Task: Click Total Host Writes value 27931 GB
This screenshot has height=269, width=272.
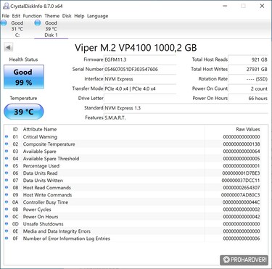Action: tap(248, 70)
